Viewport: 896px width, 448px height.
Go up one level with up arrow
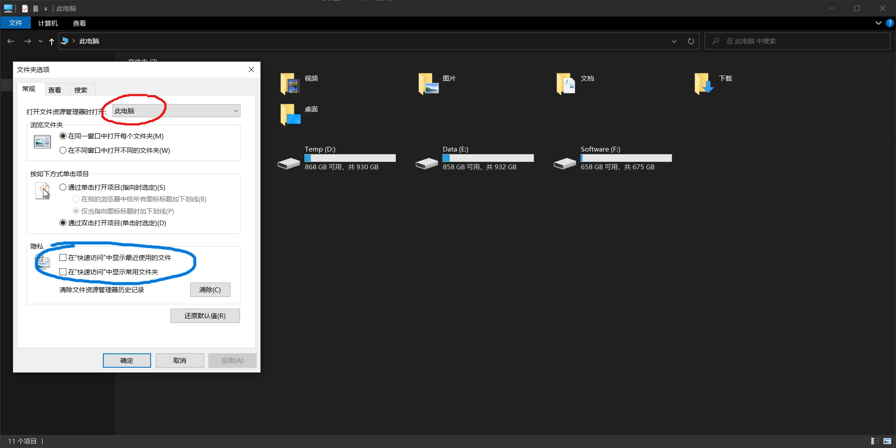tap(52, 41)
